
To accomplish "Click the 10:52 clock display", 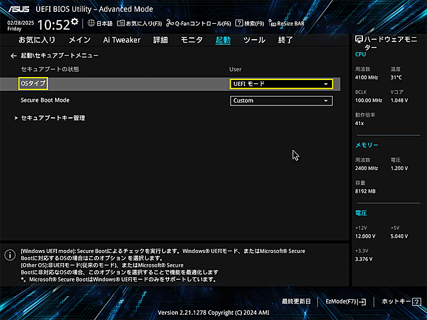I will click(53, 25).
